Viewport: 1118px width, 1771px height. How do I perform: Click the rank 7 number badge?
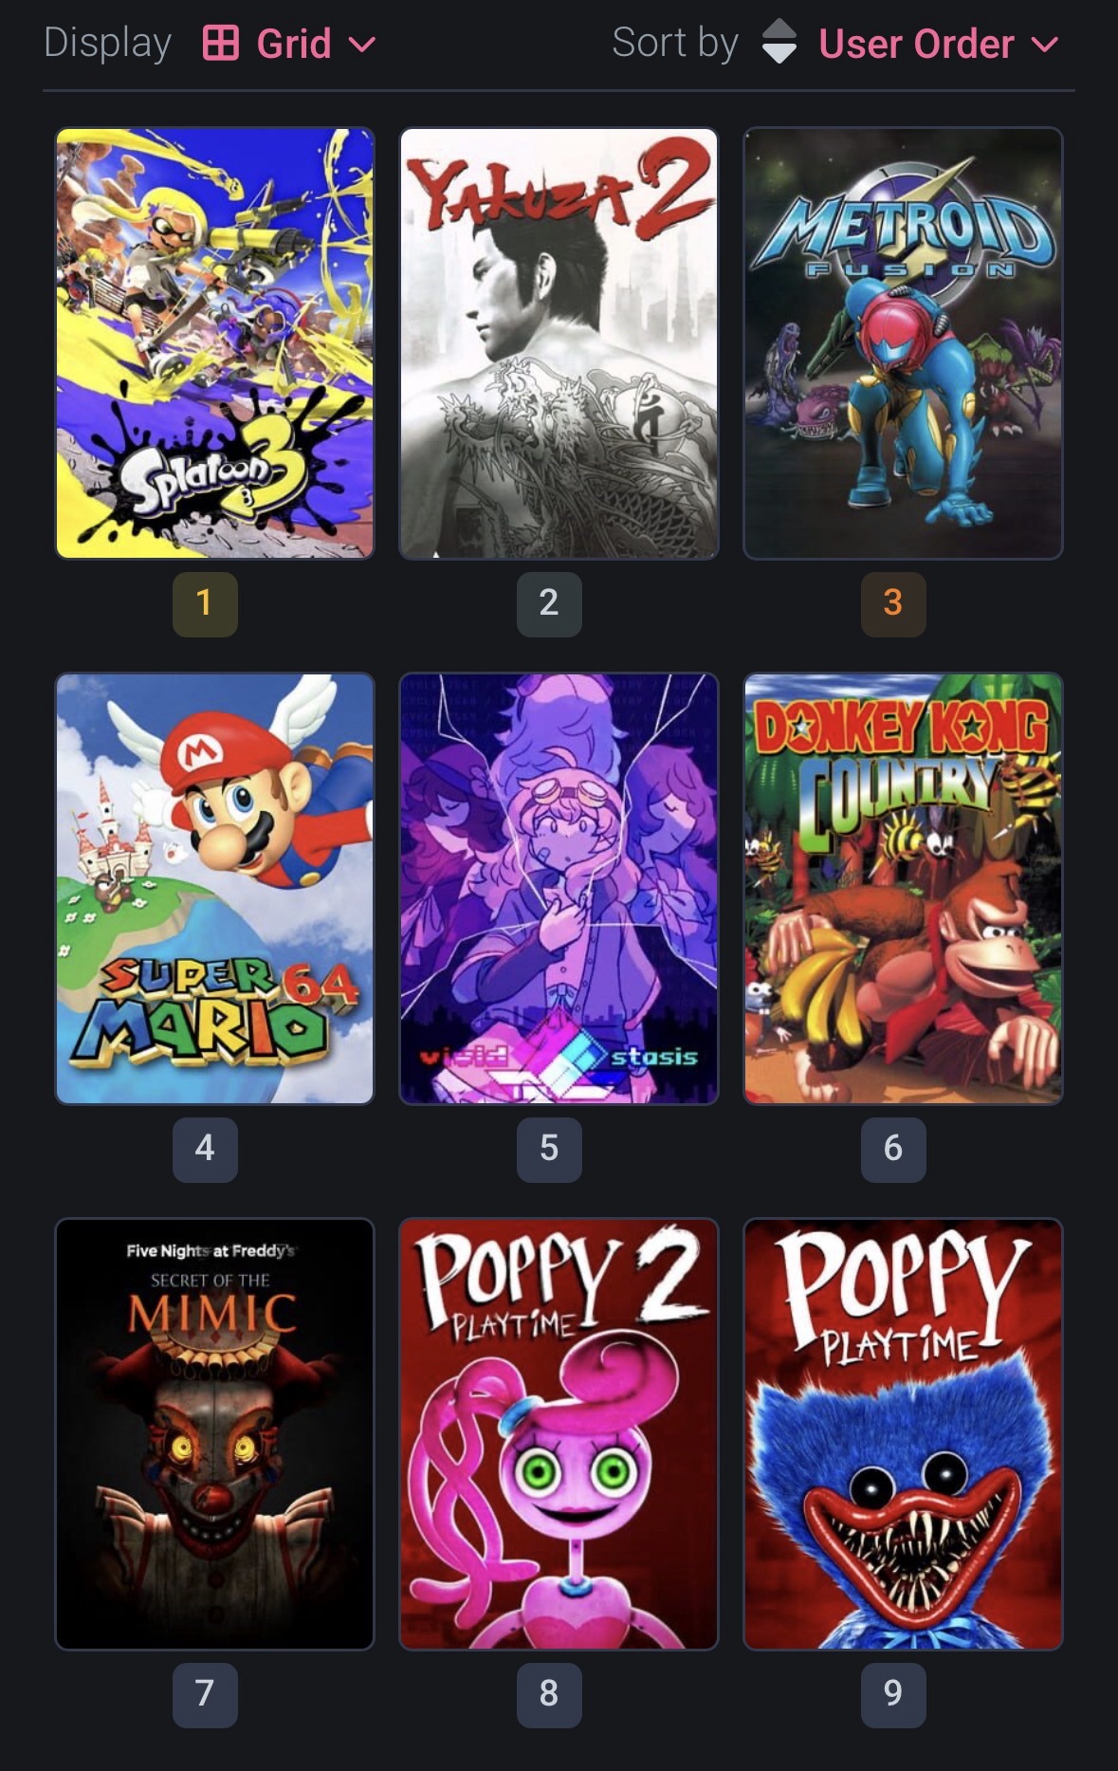pyautogui.click(x=205, y=1694)
